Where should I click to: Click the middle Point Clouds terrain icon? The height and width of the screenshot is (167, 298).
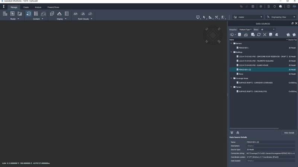[x=83, y=14]
